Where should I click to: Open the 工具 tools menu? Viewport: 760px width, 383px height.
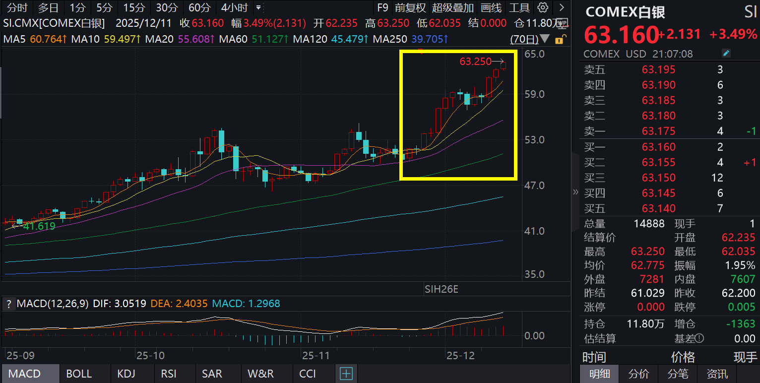[x=519, y=7]
